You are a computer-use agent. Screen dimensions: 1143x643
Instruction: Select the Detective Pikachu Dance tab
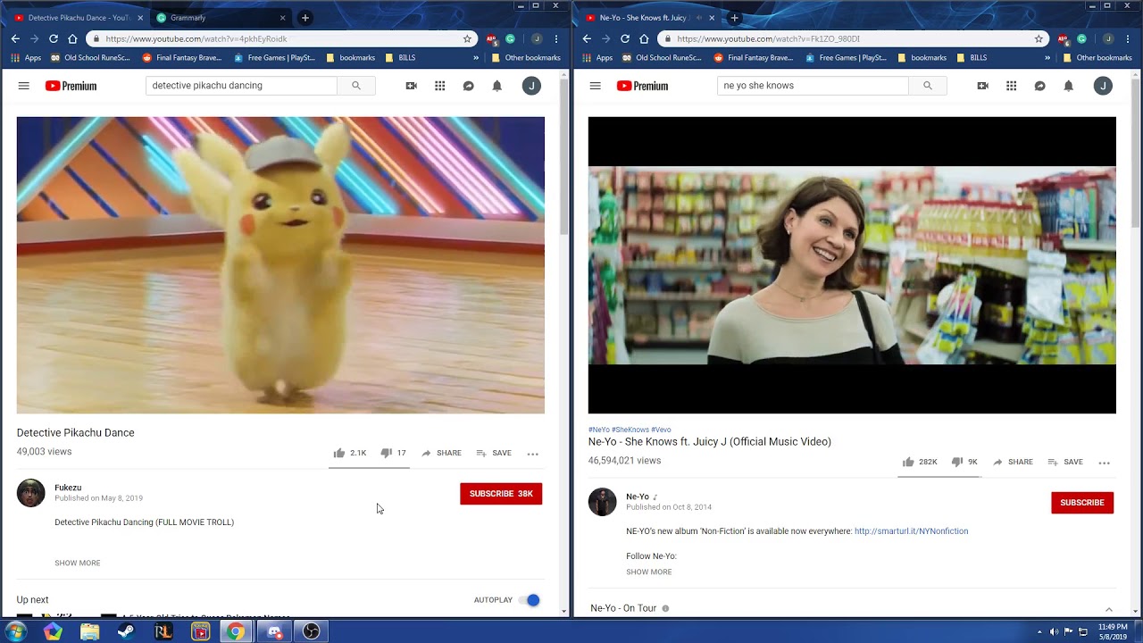click(79, 18)
